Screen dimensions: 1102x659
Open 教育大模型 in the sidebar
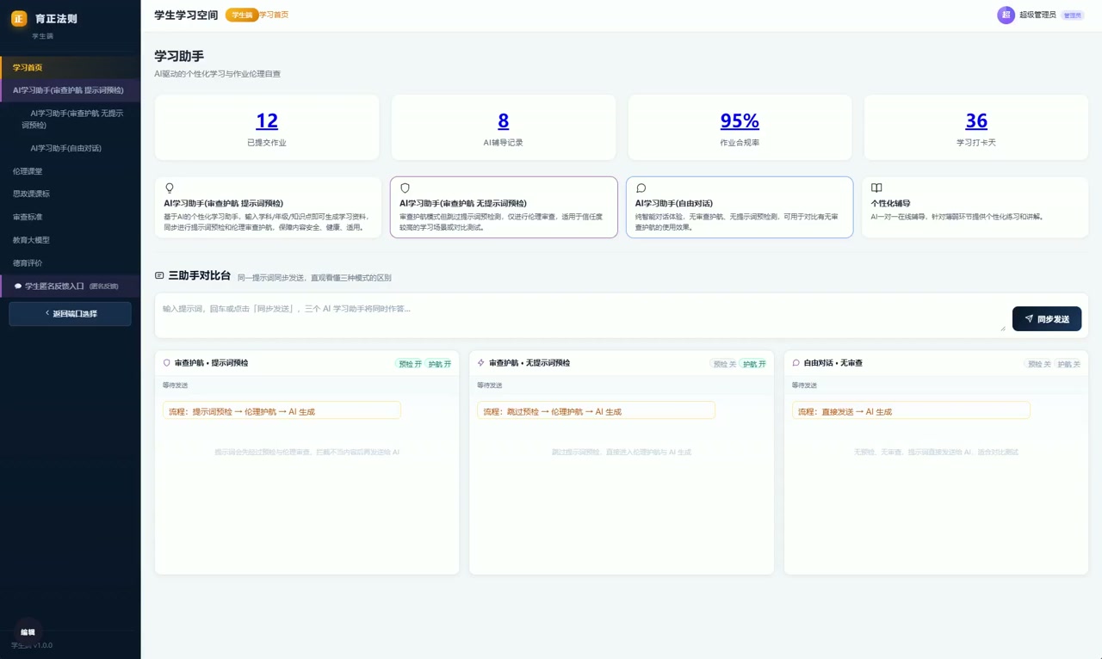click(71, 240)
